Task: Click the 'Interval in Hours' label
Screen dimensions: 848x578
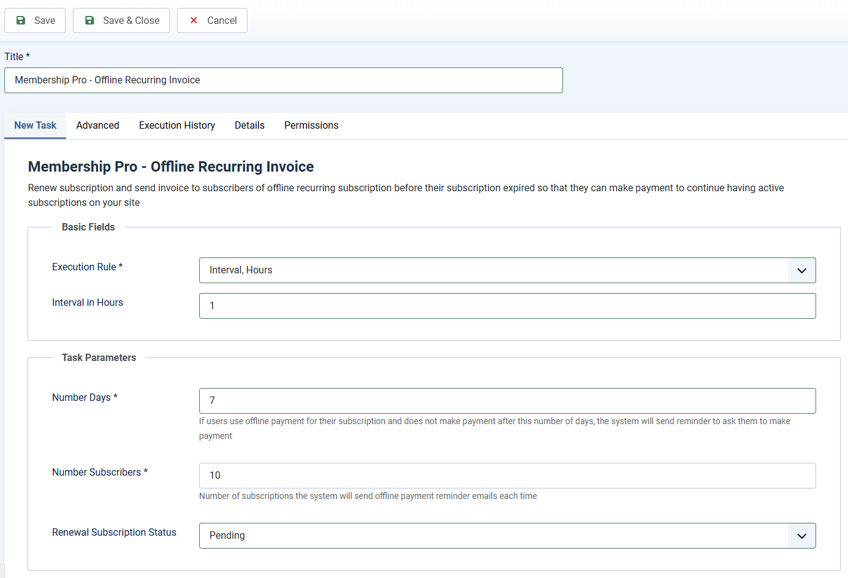Action: click(88, 302)
